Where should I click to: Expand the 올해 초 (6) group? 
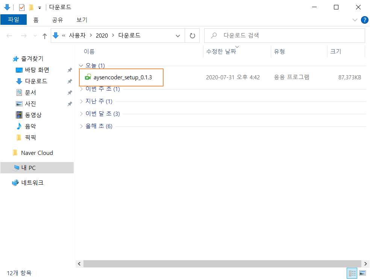coord(81,126)
